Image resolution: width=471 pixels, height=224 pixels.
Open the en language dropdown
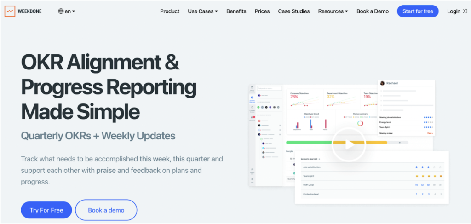pos(70,11)
